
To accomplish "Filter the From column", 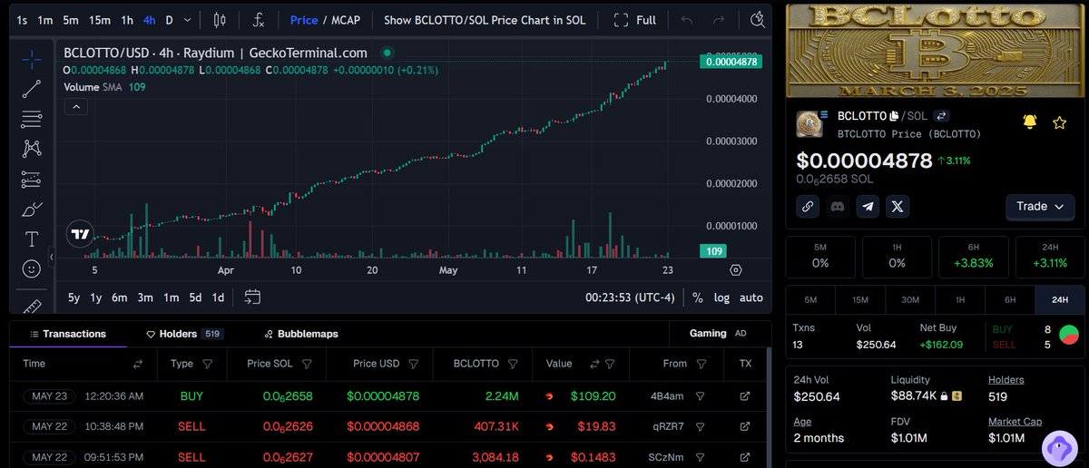I will (x=701, y=364).
